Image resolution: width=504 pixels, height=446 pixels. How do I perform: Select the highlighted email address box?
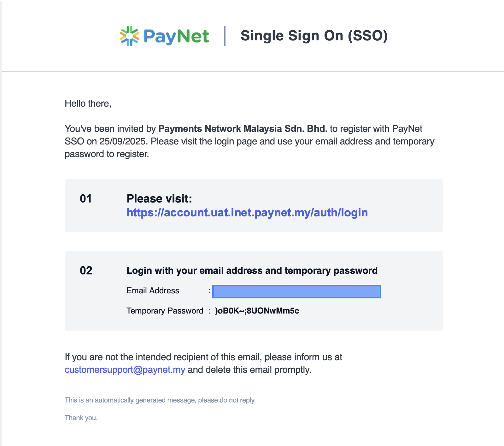click(296, 291)
